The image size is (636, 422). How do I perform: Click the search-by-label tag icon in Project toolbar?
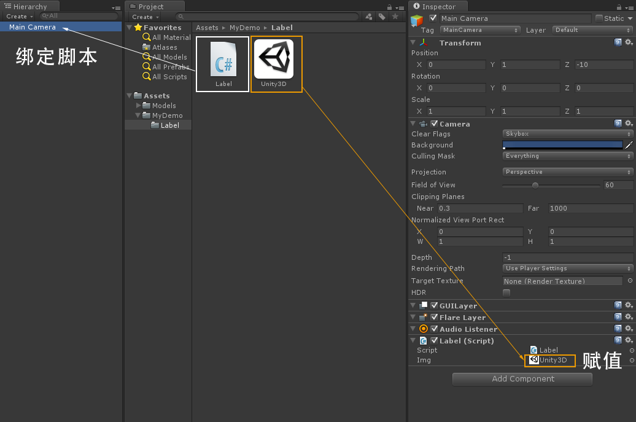click(382, 17)
